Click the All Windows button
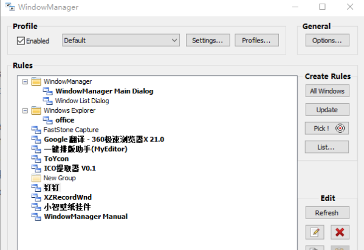Viewport: 364px width, 250px height. [x=328, y=91]
